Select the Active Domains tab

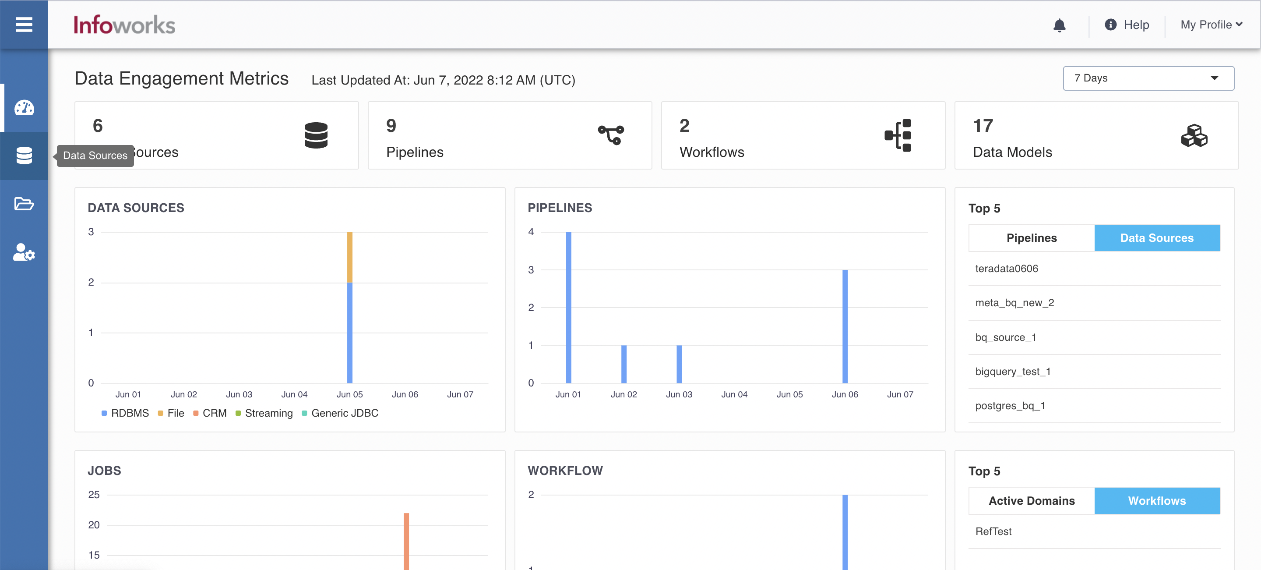[1032, 500]
